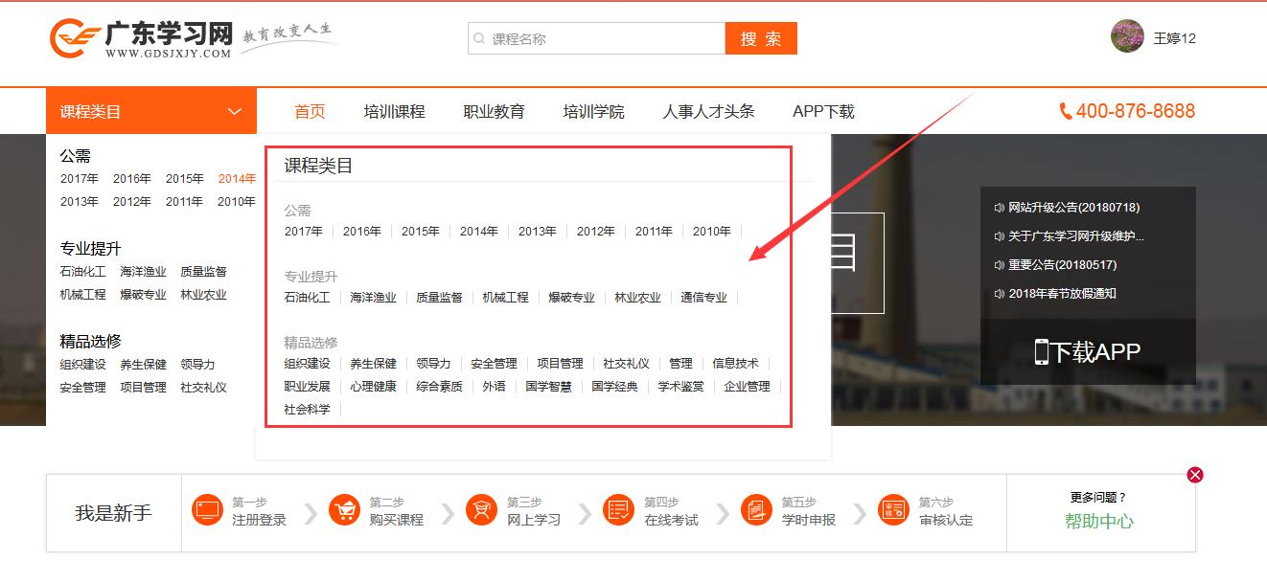
Task: Click the 学时申报 step icon
Action: (756, 510)
